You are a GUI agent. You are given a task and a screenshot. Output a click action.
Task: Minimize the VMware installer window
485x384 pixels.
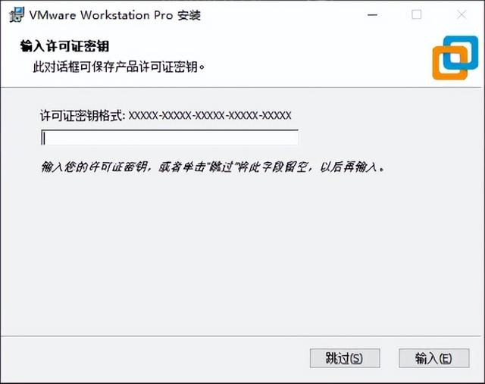(x=372, y=14)
